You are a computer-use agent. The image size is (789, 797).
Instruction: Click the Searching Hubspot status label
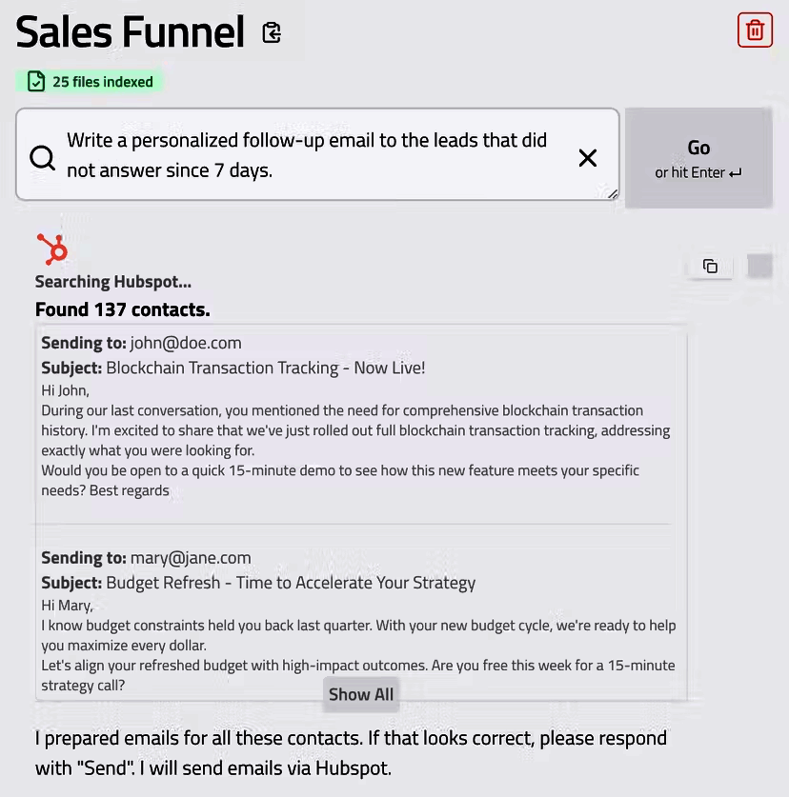[x=112, y=282]
